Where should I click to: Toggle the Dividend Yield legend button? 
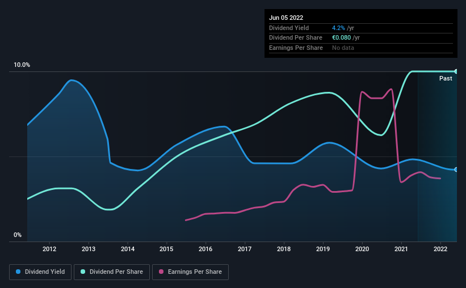click(x=40, y=272)
